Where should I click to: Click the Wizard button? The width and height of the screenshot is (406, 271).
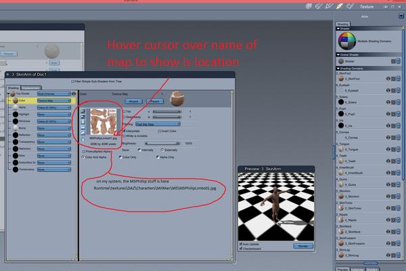click(133, 101)
